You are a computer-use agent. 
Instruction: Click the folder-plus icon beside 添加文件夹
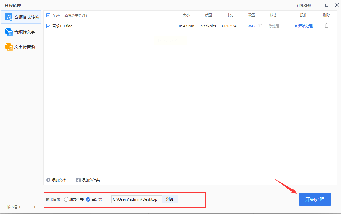(x=78, y=180)
